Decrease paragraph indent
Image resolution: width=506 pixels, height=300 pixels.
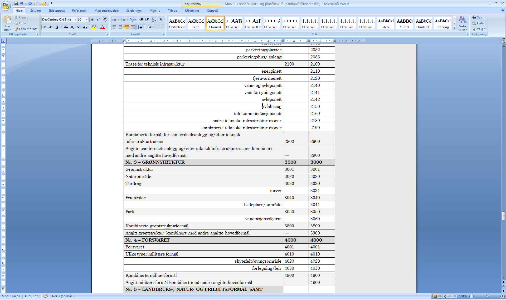pos(141,19)
